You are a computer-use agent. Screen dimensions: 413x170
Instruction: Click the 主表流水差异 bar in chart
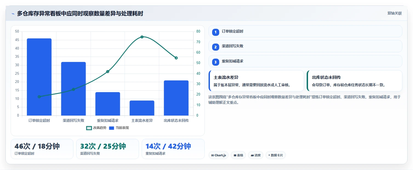tap(142, 108)
